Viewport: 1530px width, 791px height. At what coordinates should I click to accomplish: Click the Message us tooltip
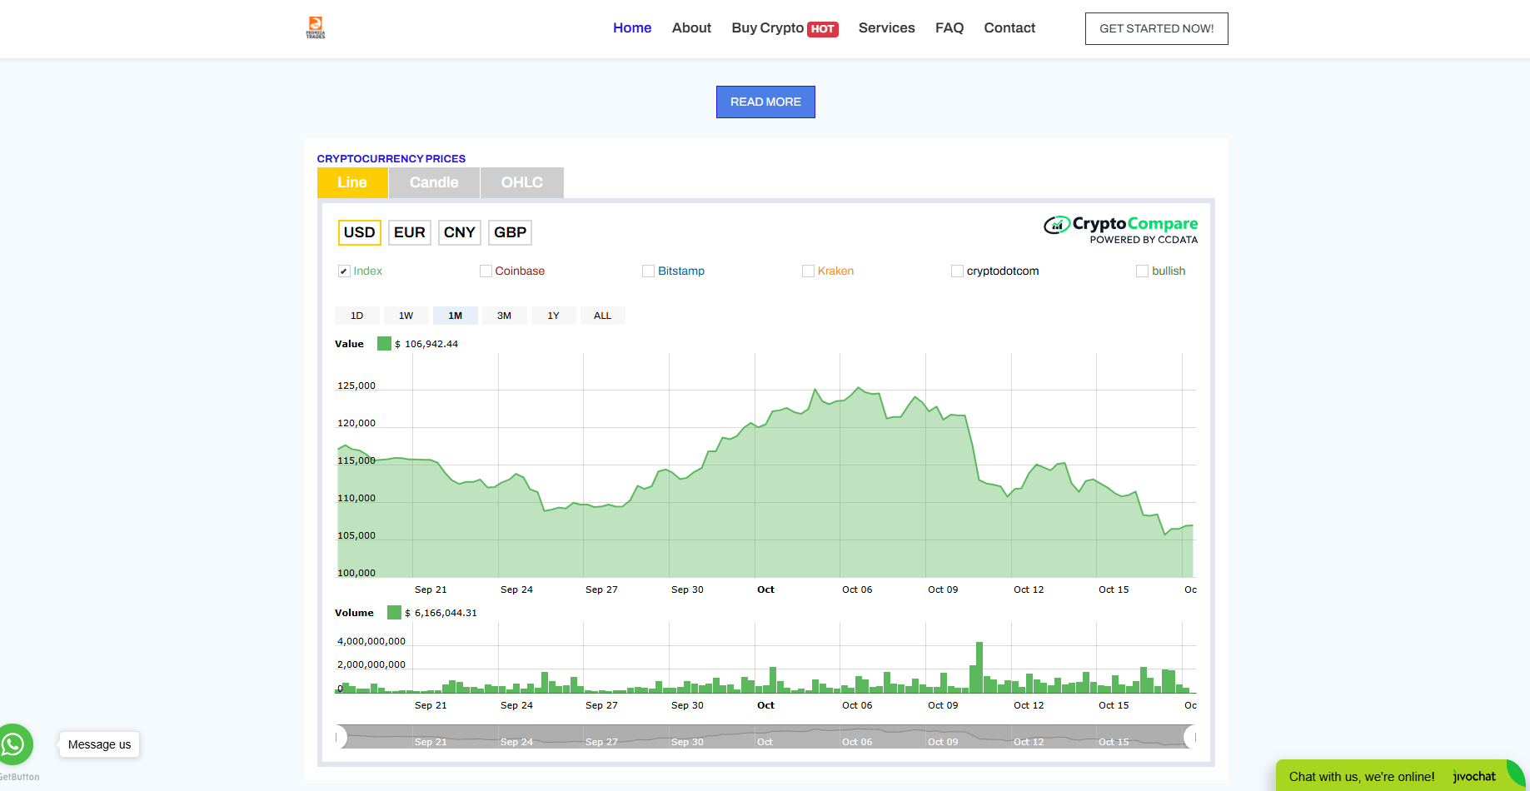99,744
